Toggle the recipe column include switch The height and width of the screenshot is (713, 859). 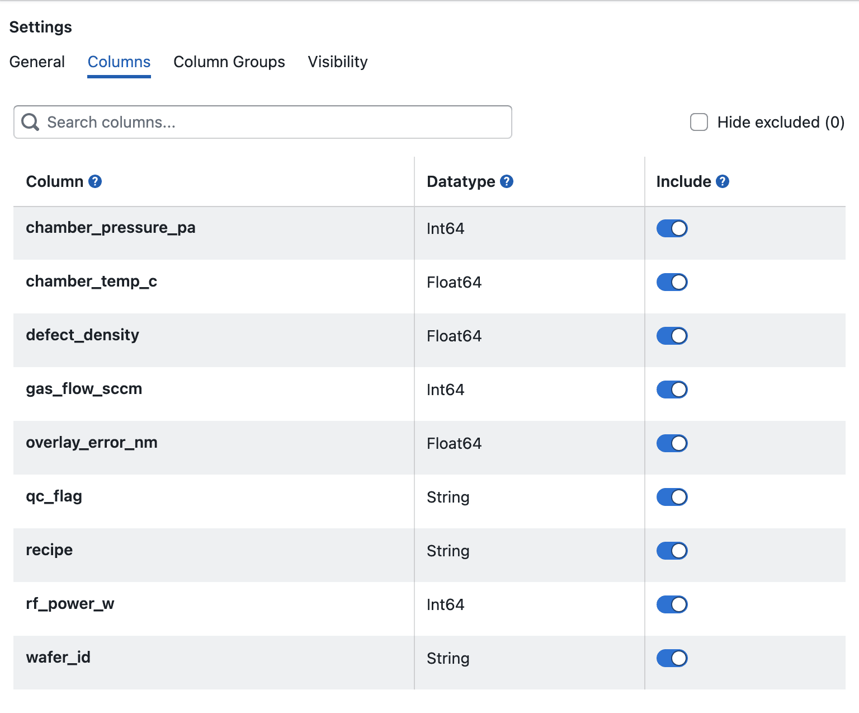tap(672, 551)
